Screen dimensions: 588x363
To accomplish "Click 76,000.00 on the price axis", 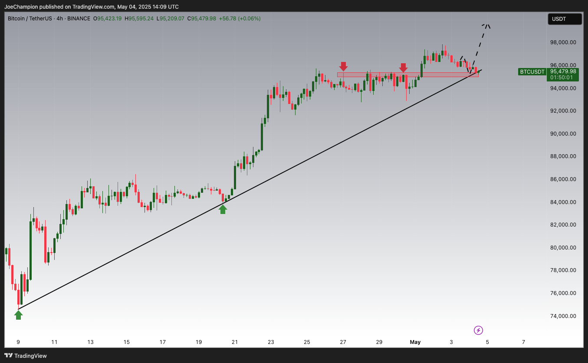I will tap(563, 293).
